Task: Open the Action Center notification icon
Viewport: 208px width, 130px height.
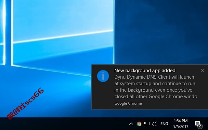Action: point(199,124)
